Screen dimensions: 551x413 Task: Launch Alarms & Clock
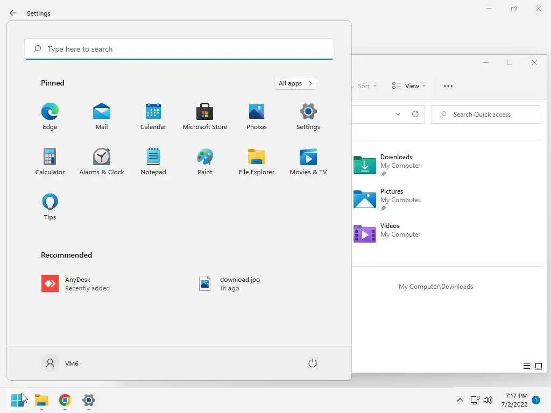pyautogui.click(x=102, y=162)
